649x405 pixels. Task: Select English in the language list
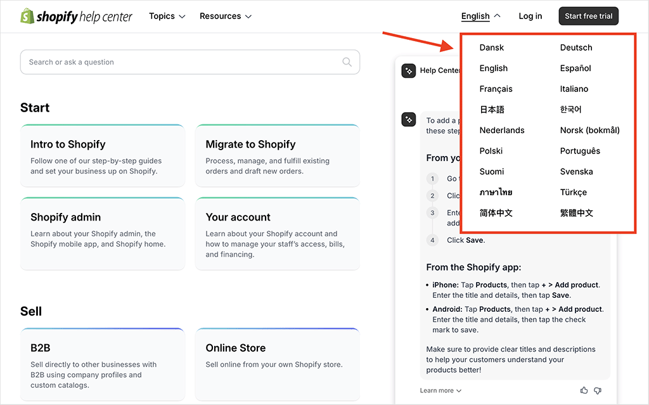tap(493, 68)
